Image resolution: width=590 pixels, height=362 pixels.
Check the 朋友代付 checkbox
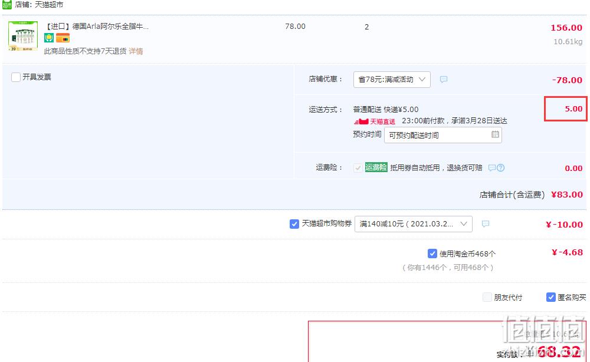487,297
